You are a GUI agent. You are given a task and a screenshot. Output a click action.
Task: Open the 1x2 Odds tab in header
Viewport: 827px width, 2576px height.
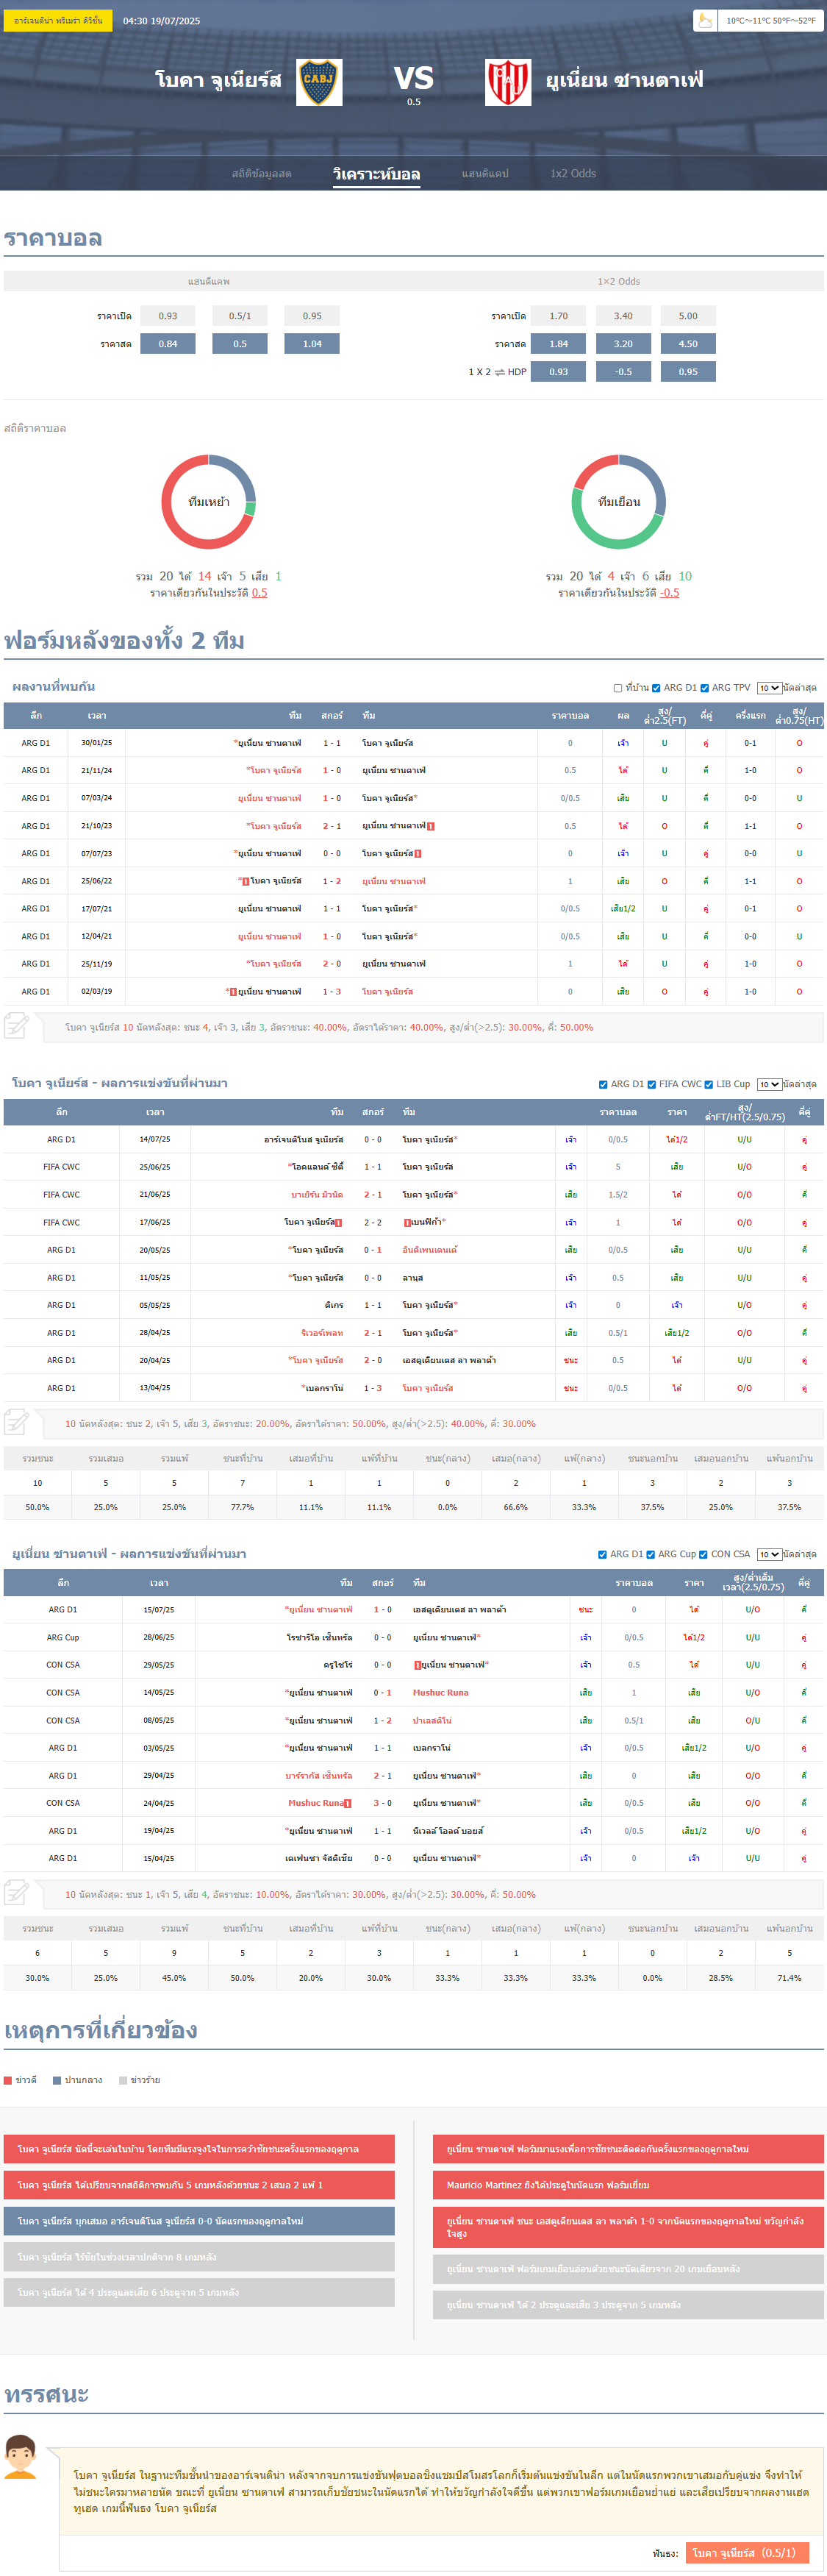(x=573, y=174)
